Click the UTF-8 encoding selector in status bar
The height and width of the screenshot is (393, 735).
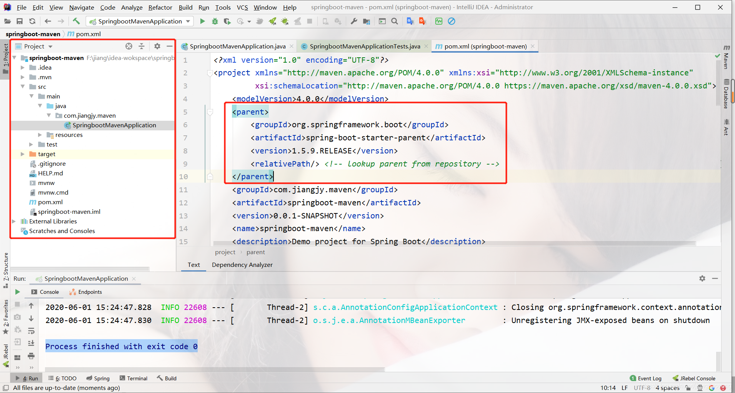(x=642, y=388)
